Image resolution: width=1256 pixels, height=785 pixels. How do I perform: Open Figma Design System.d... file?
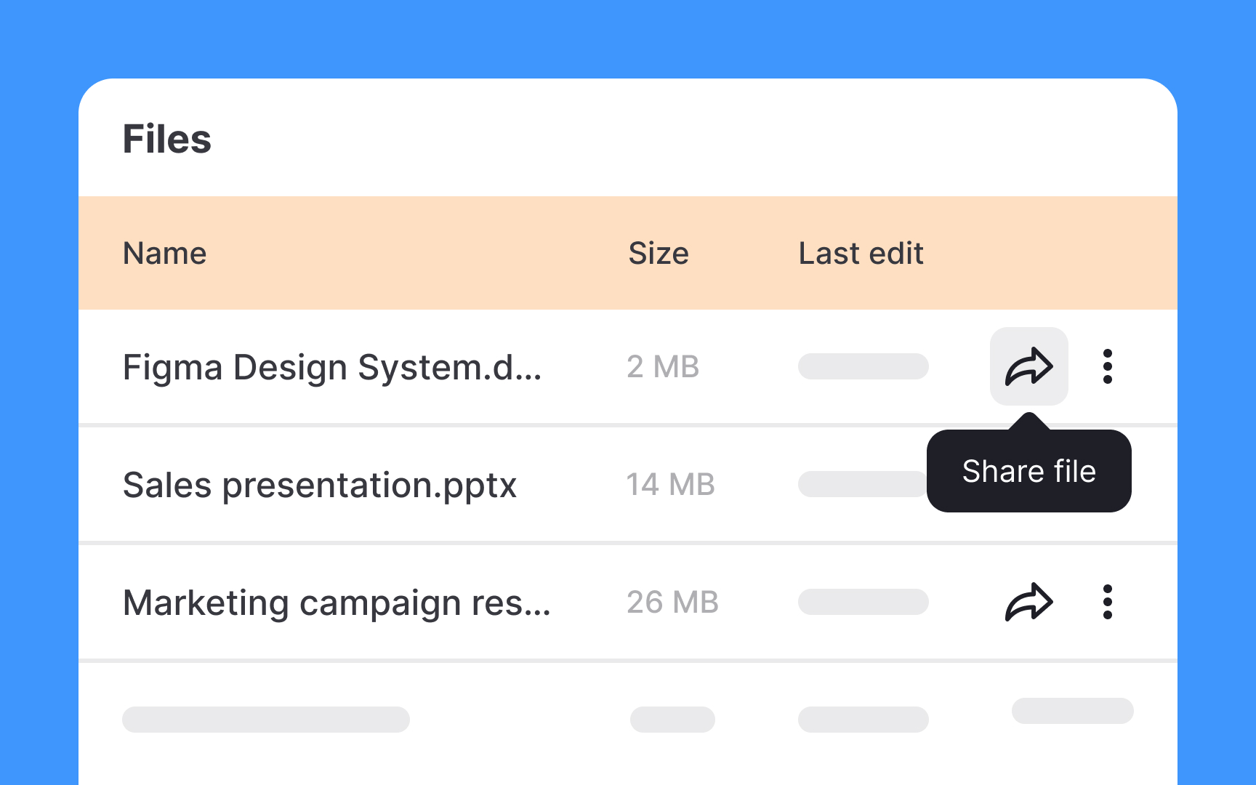click(332, 367)
